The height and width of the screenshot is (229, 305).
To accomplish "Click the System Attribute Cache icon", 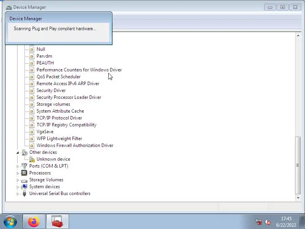I will pos(32,111).
